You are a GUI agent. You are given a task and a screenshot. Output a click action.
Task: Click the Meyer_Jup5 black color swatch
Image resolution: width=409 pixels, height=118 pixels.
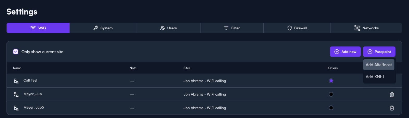pyautogui.click(x=331, y=108)
